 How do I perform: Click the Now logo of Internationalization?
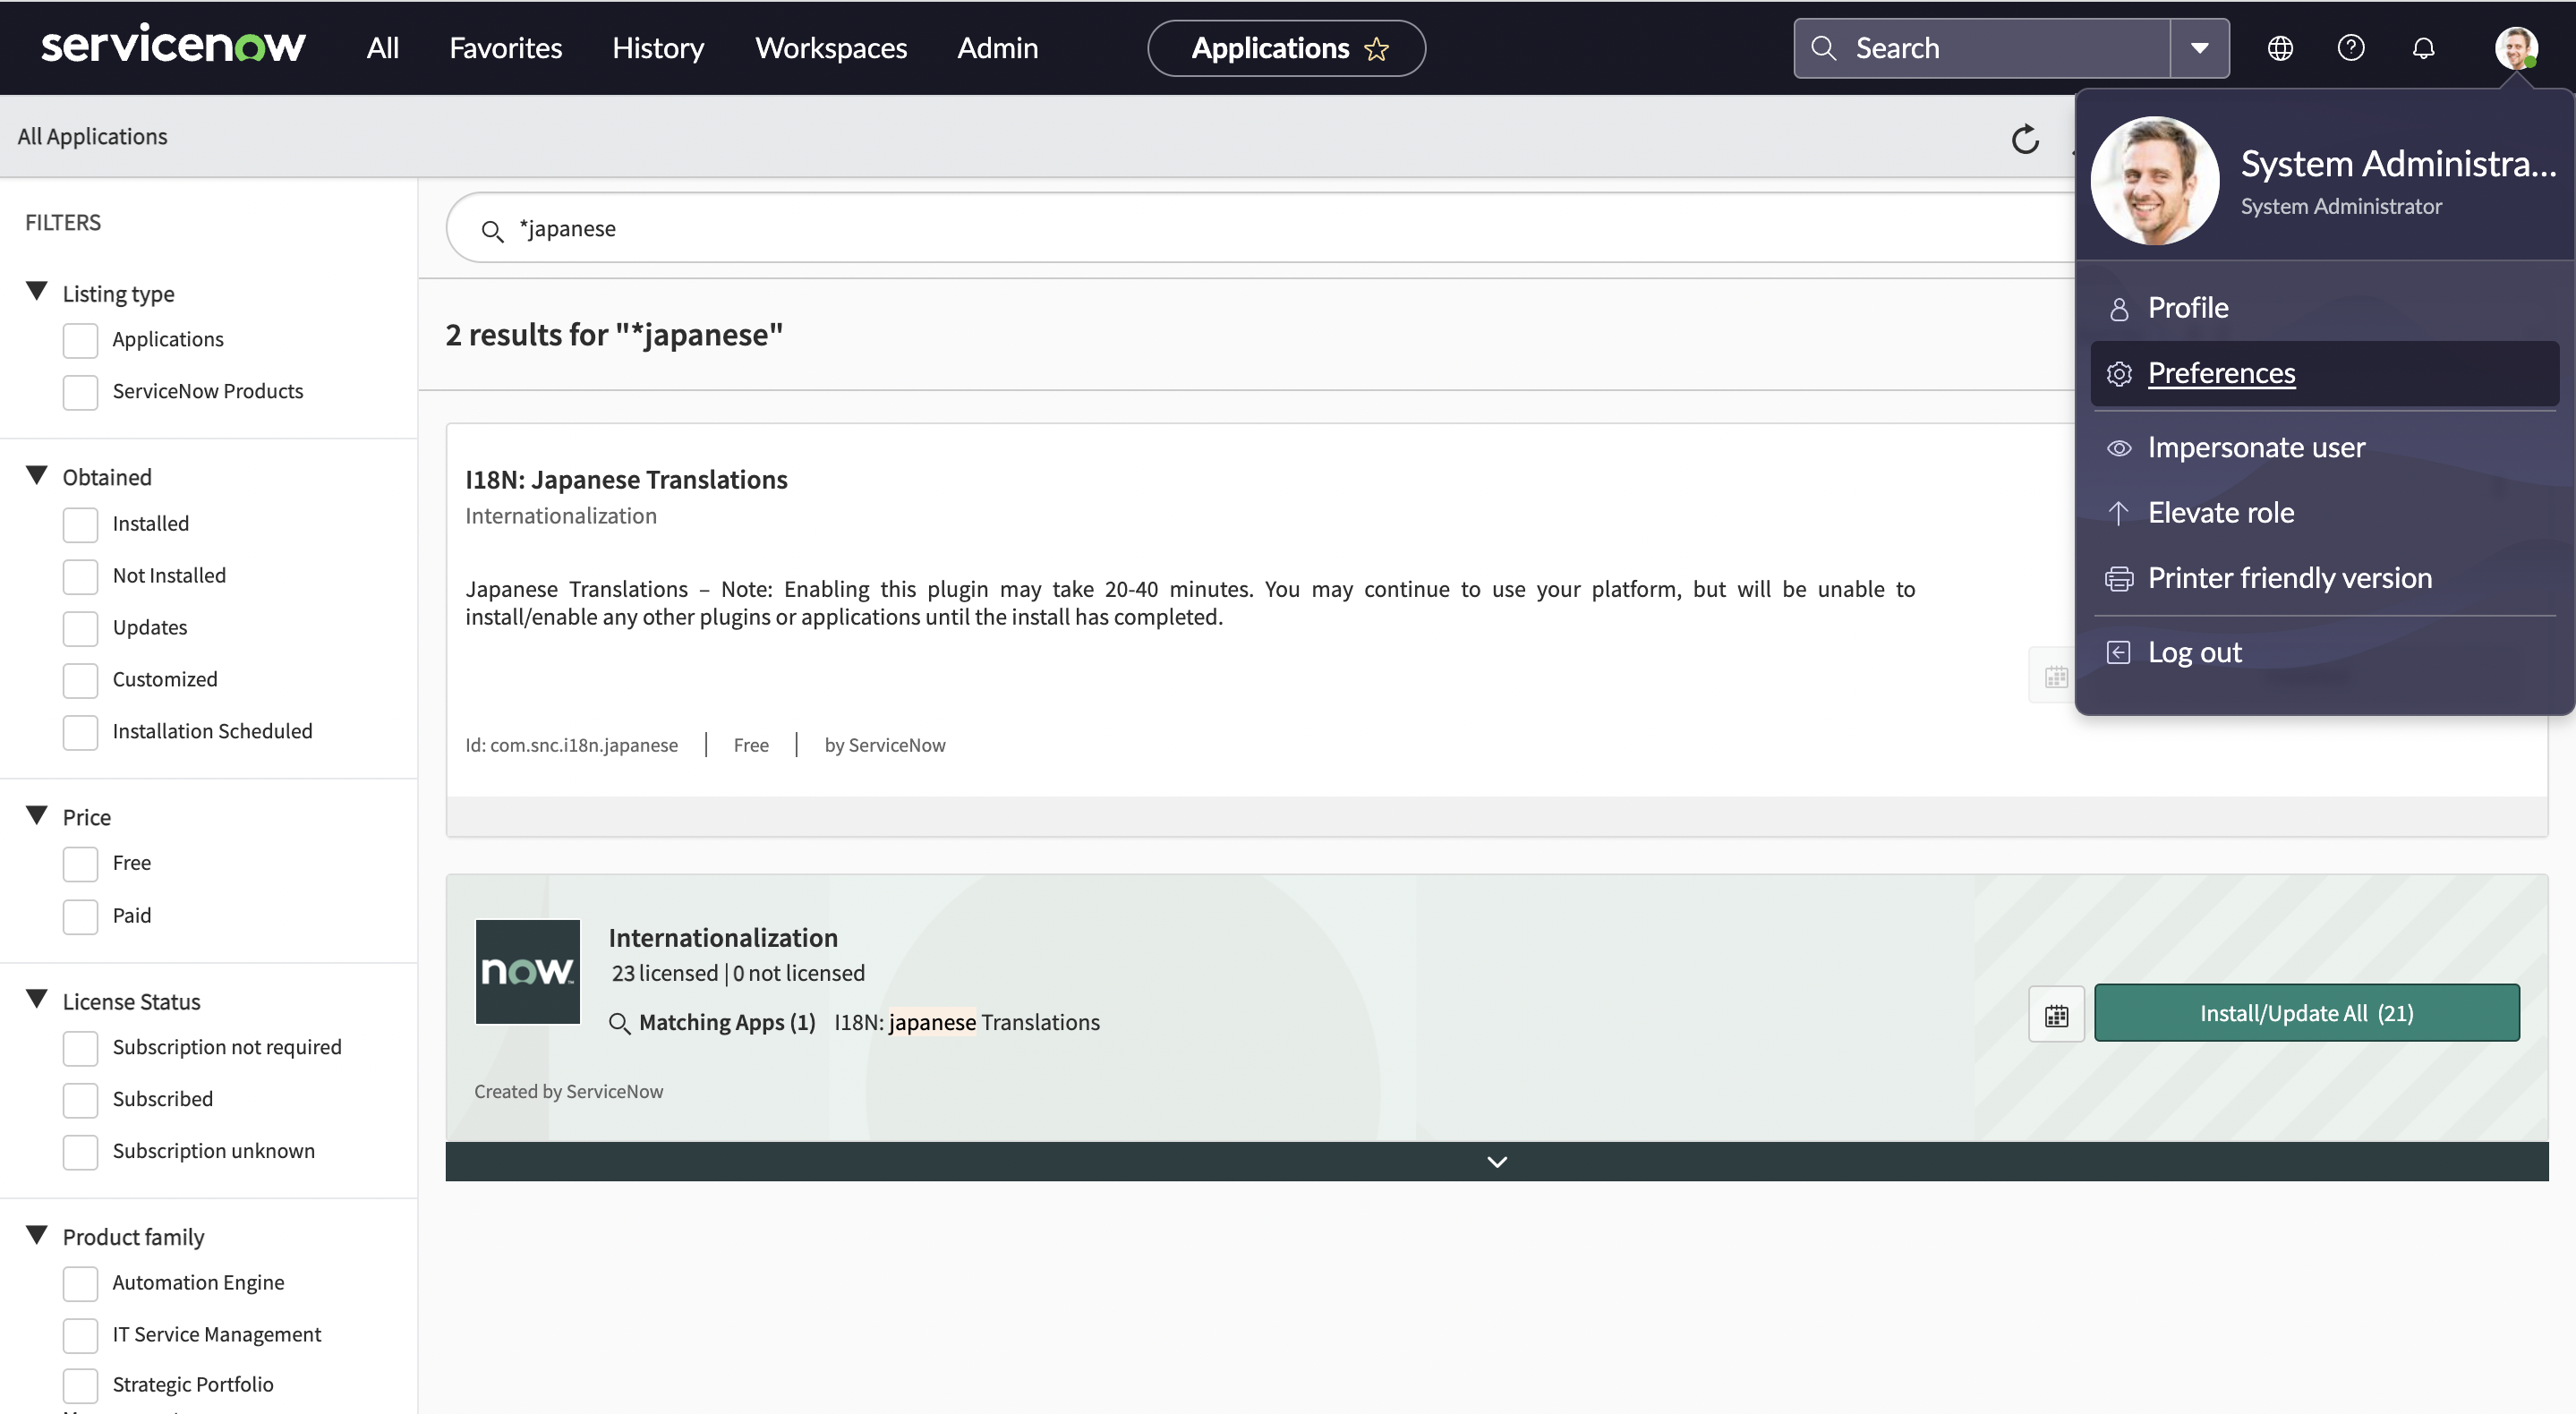tap(527, 972)
